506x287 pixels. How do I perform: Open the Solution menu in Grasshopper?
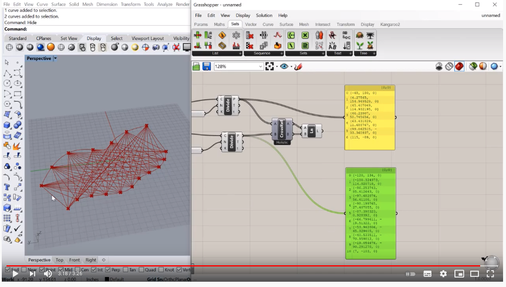click(x=264, y=15)
